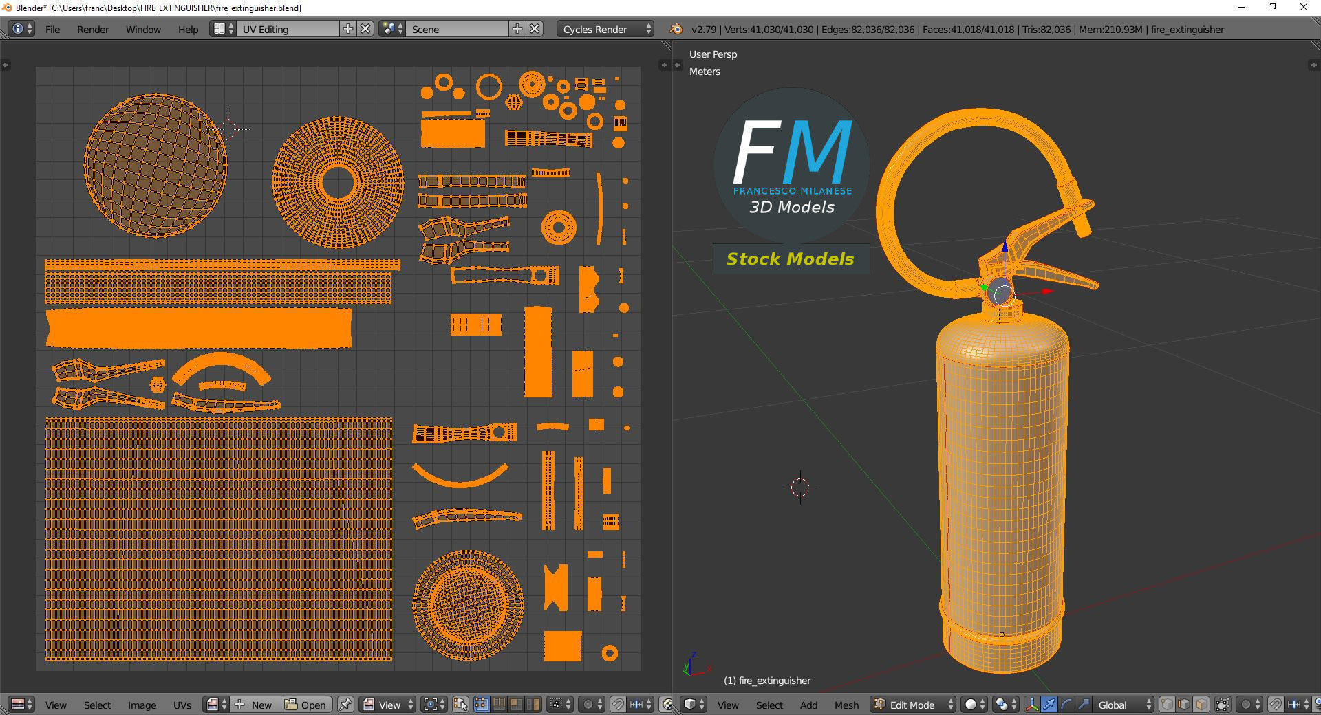This screenshot has width=1321, height=715.
Task: Open the Info editor type selector
Action: click(x=21, y=29)
